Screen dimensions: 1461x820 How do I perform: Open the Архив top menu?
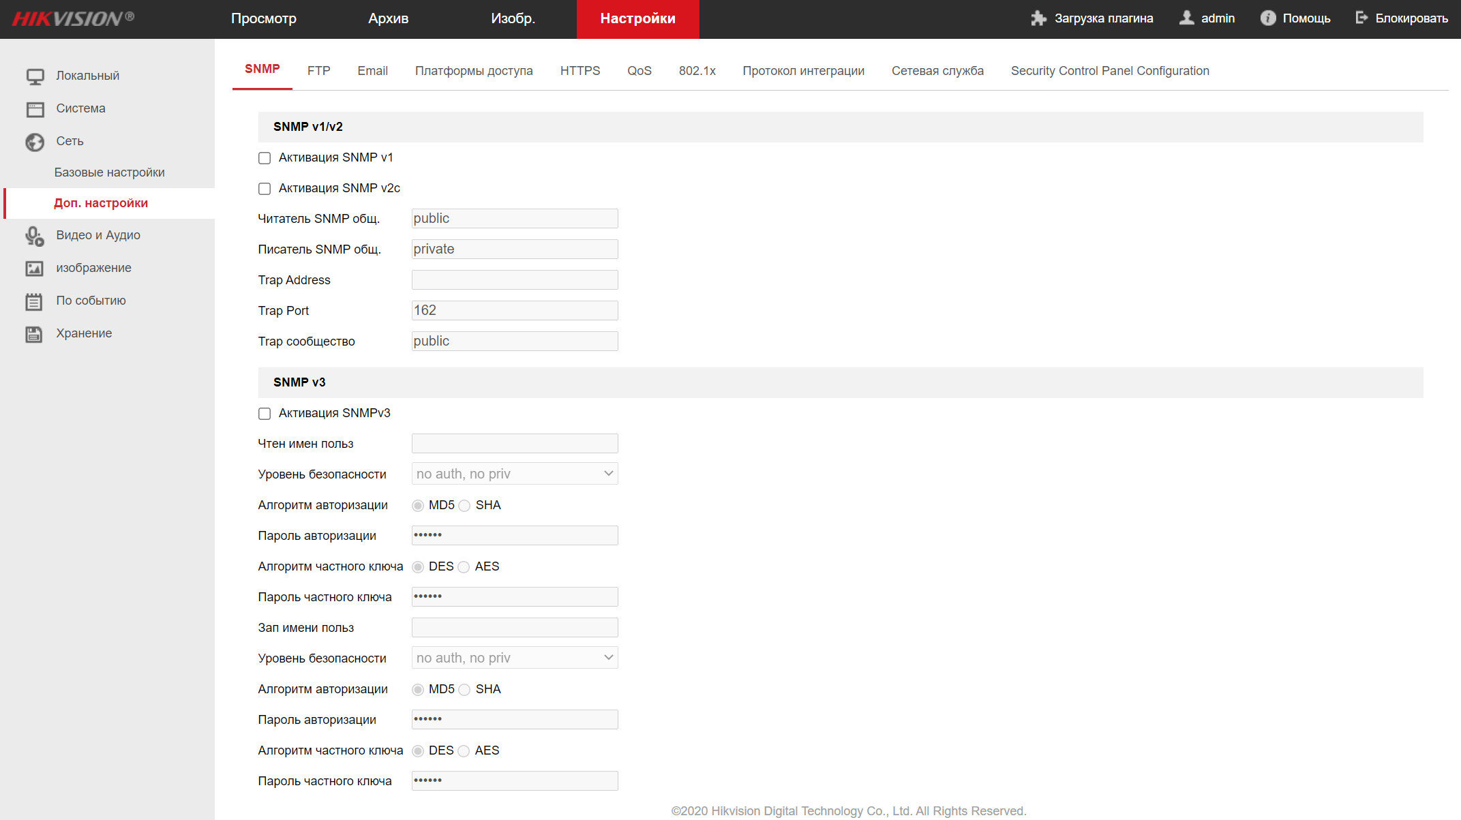[x=388, y=18]
